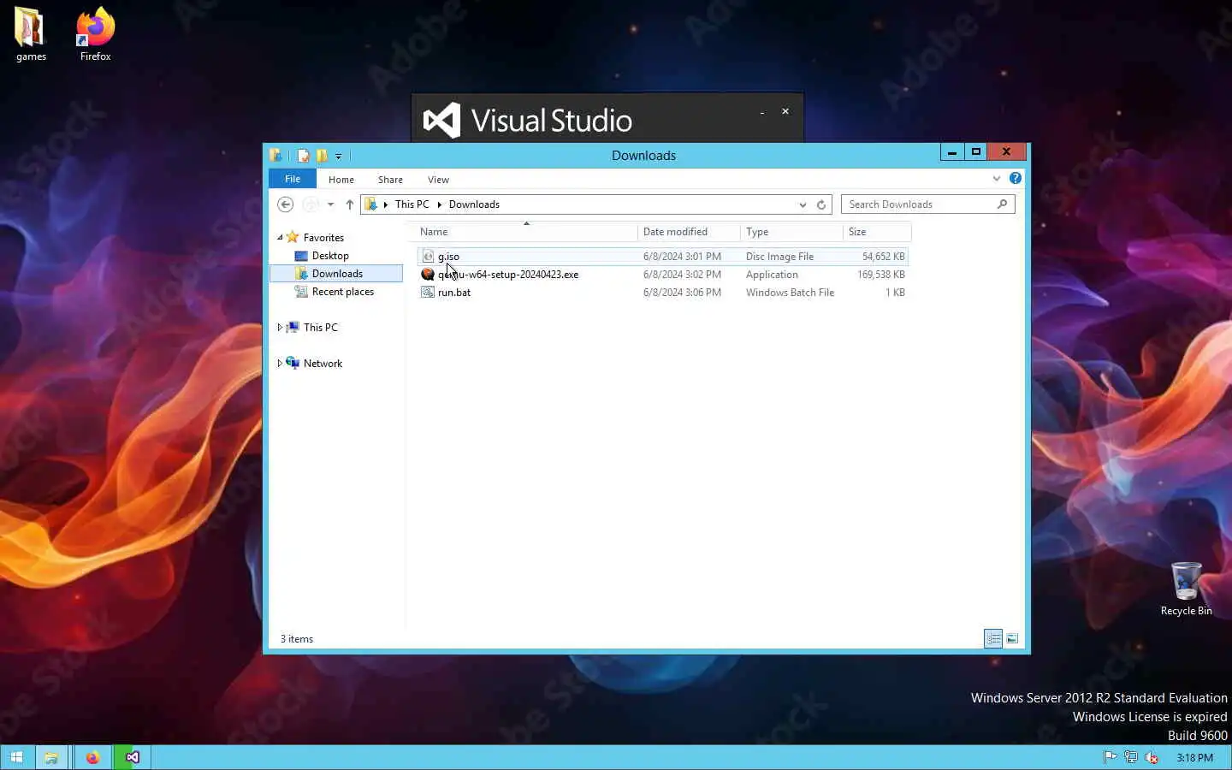The image size is (1232, 770).
Task: Open the games folder on desktop
Action: tap(31, 34)
